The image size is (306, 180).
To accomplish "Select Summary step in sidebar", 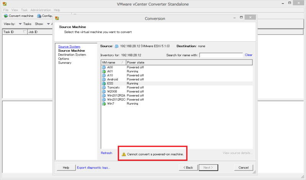I will 65,63.
